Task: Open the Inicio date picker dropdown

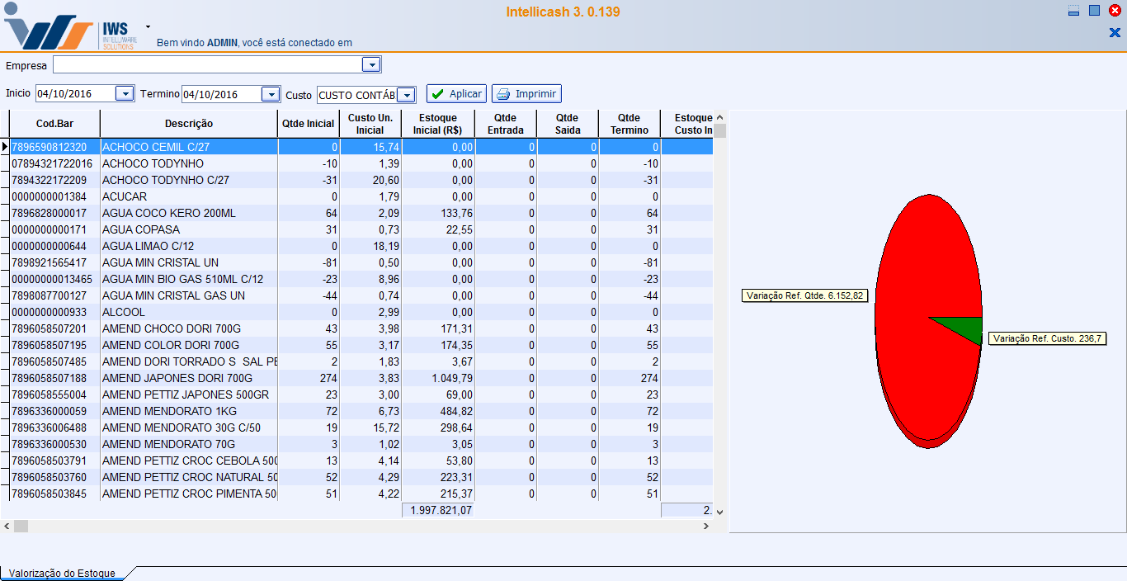Action: click(125, 94)
